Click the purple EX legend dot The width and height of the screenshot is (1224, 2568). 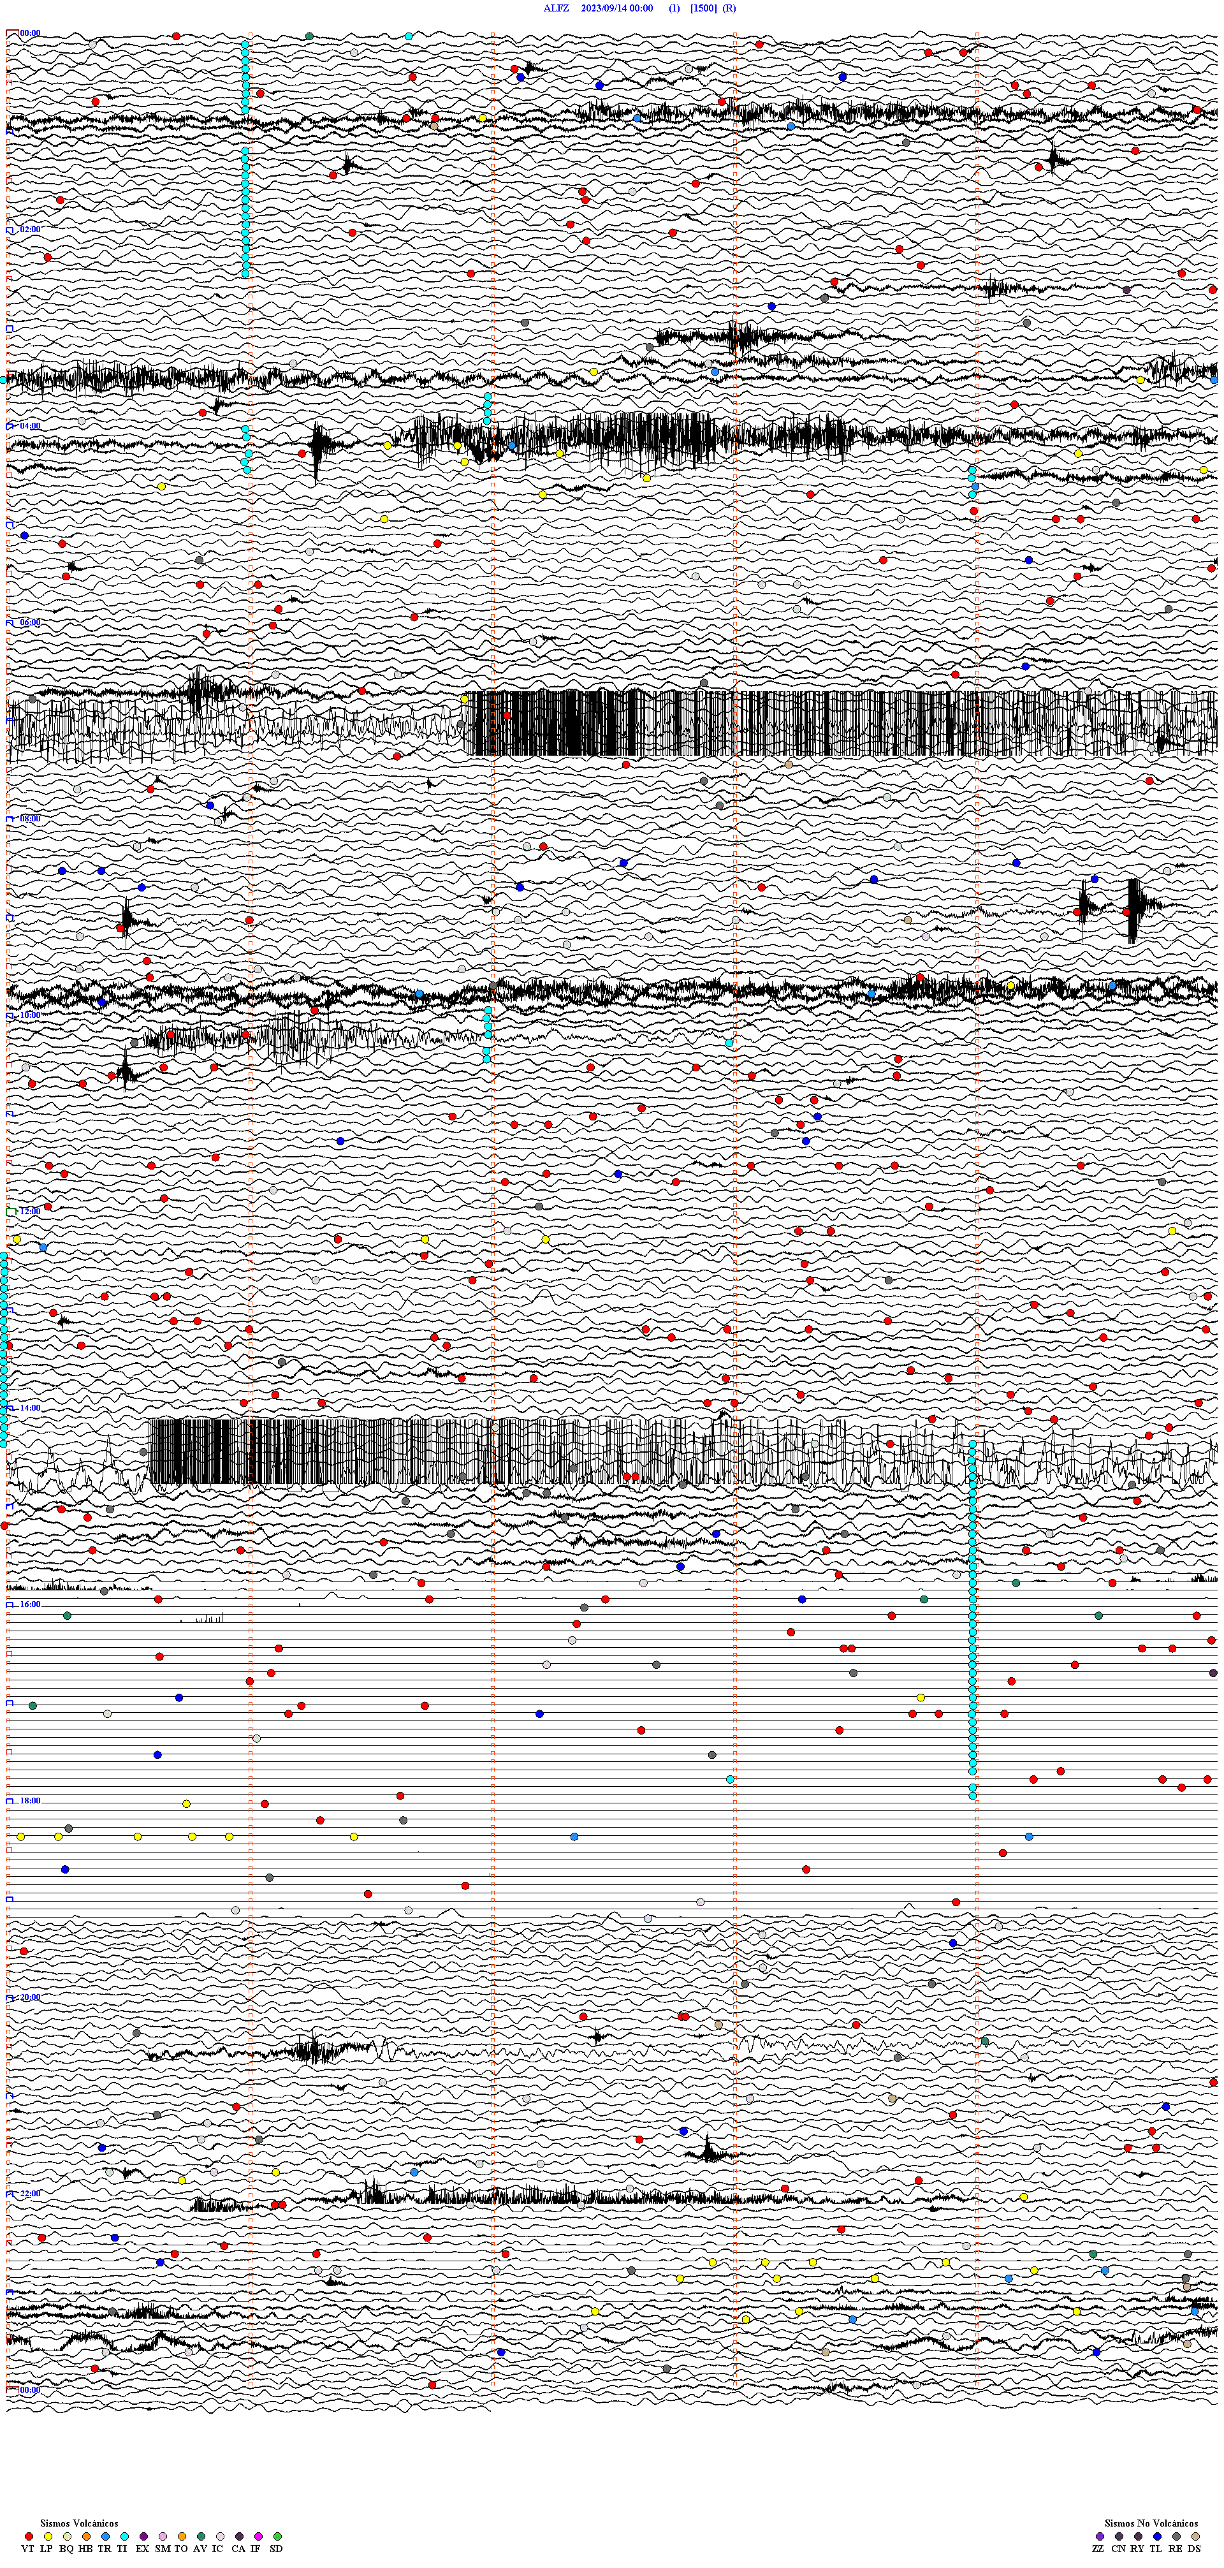[x=143, y=2536]
